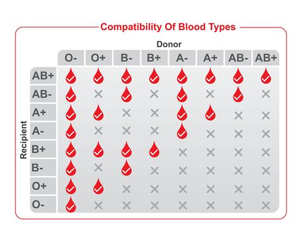302x242 pixels.
Task: Select the B+ recipient row header
Action: tap(43, 149)
